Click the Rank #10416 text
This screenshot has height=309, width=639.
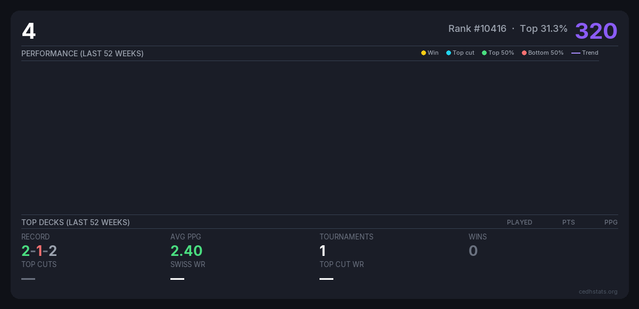point(477,29)
